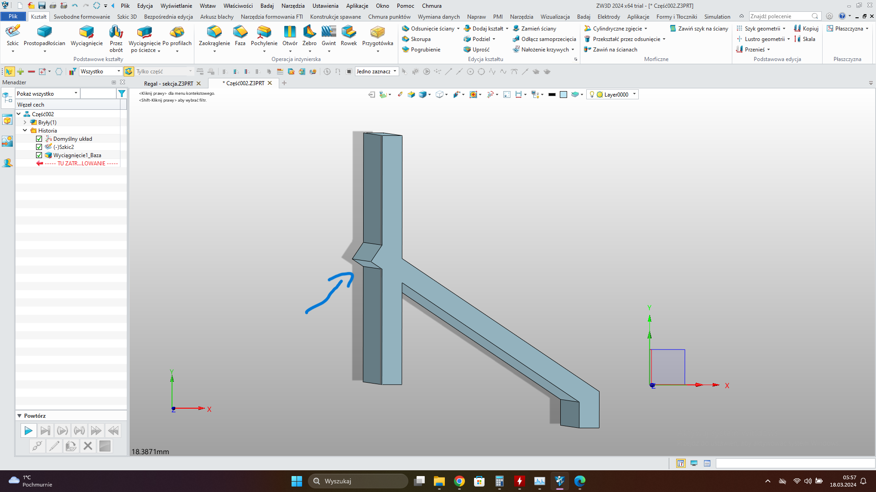Click the Kopiuj copy geometry tool

(806, 29)
